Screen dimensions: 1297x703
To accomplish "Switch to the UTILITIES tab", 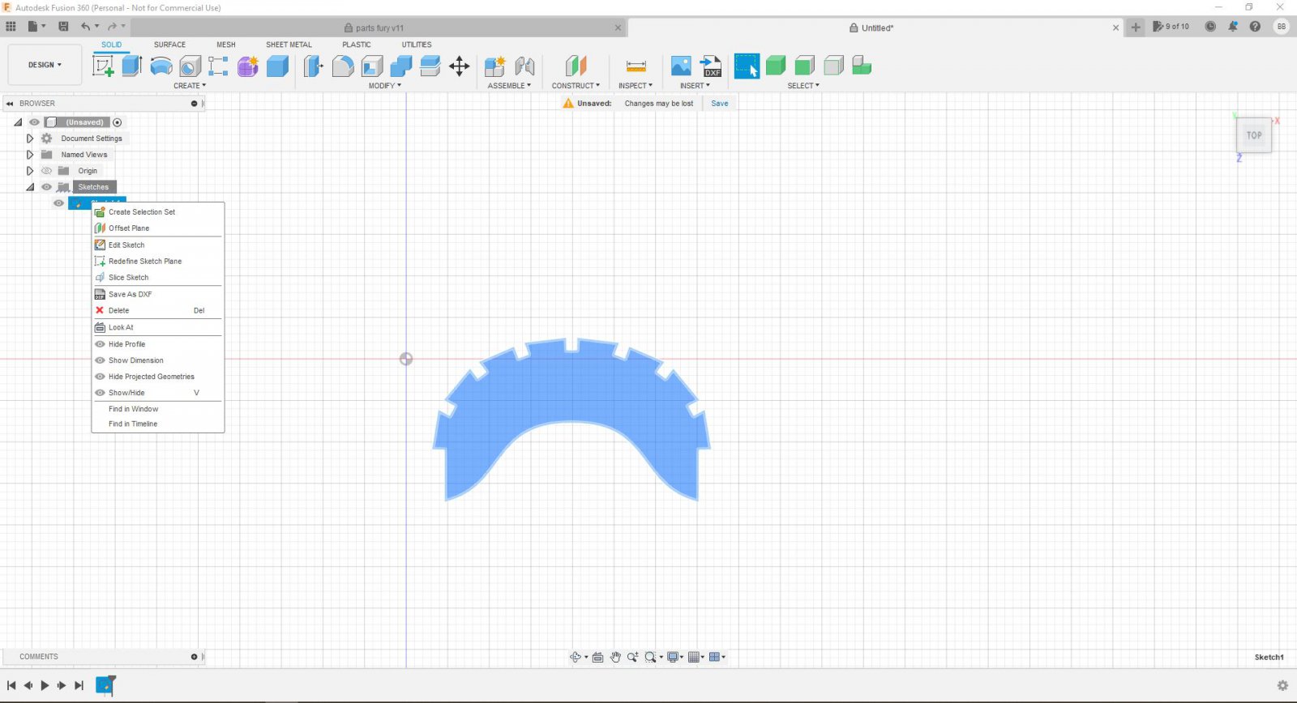I will 417,45.
